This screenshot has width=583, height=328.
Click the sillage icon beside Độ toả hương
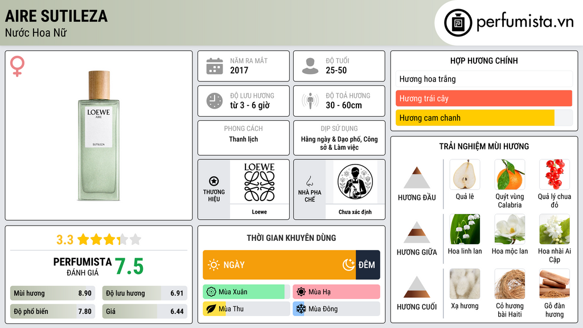pos(310,101)
